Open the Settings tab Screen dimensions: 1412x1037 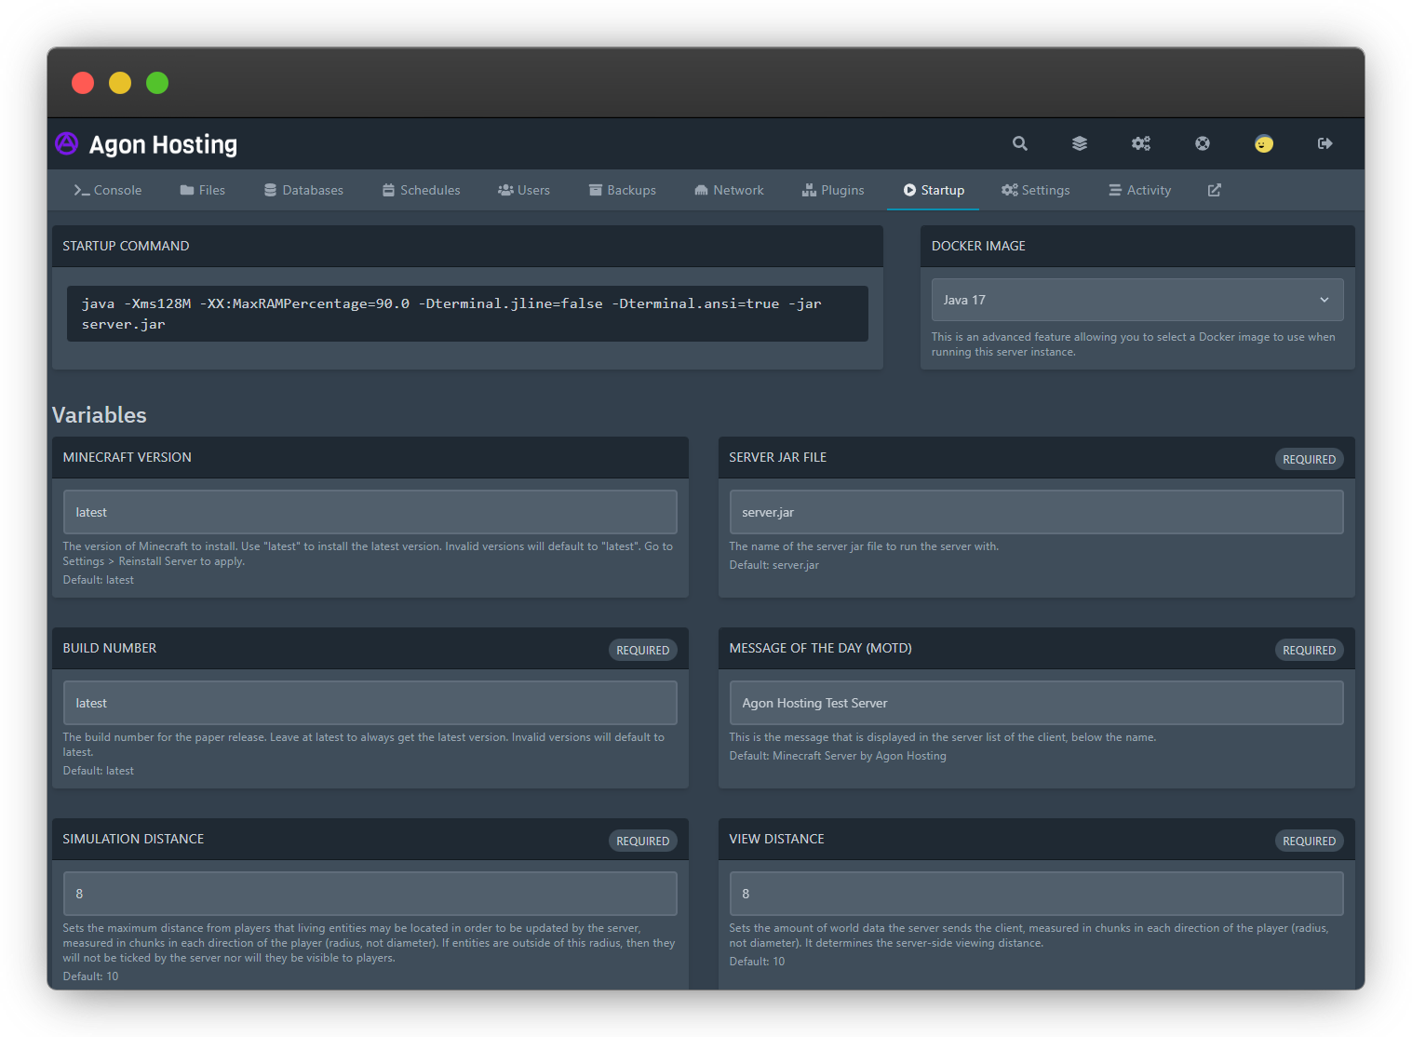coord(1035,190)
